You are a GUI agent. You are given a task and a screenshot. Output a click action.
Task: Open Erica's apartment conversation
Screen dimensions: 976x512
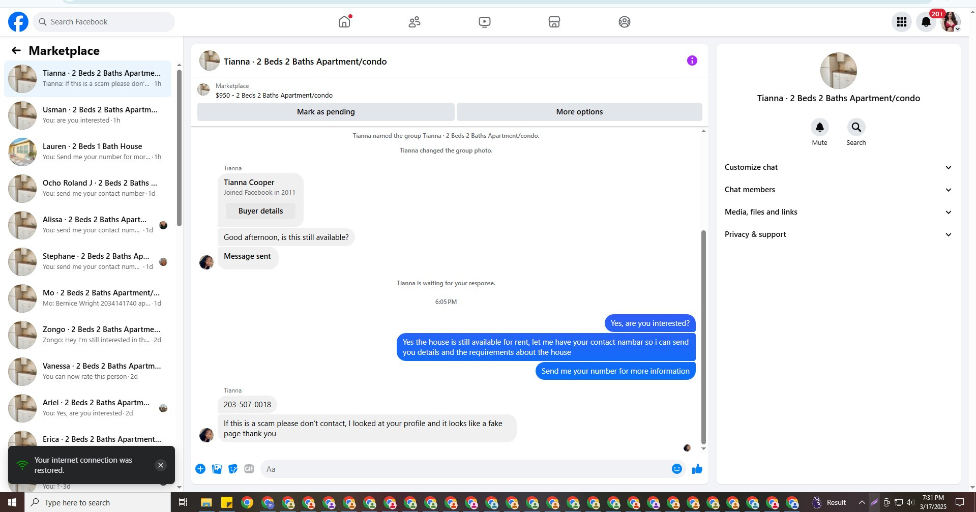click(87, 438)
